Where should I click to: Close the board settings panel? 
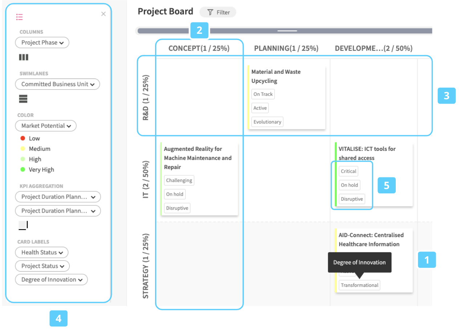coord(103,14)
